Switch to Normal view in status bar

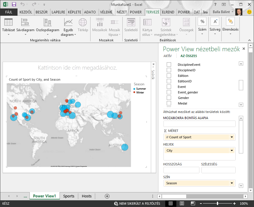171,204
